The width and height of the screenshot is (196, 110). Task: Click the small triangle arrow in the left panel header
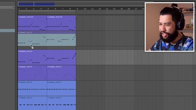[13, 7]
